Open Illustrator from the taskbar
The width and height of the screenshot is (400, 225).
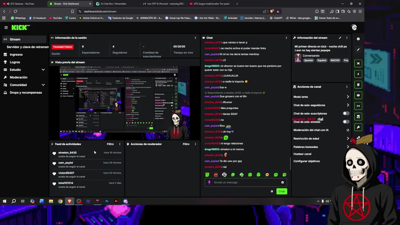(116, 201)
